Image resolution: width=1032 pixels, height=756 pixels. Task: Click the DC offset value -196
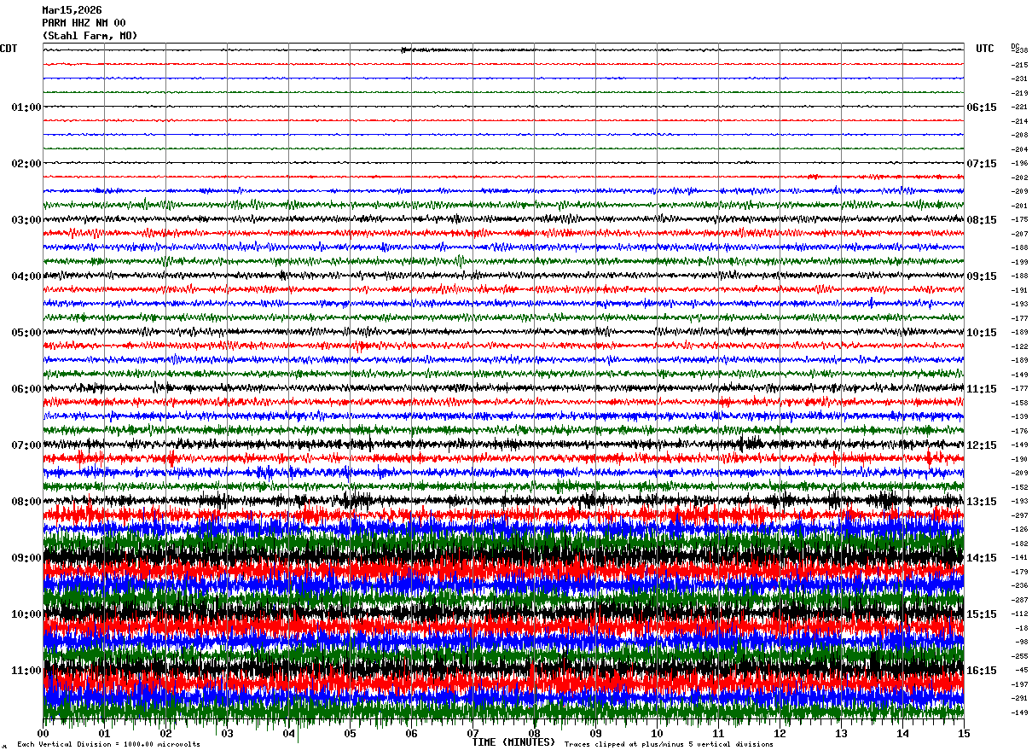(x=1019, y=163)
